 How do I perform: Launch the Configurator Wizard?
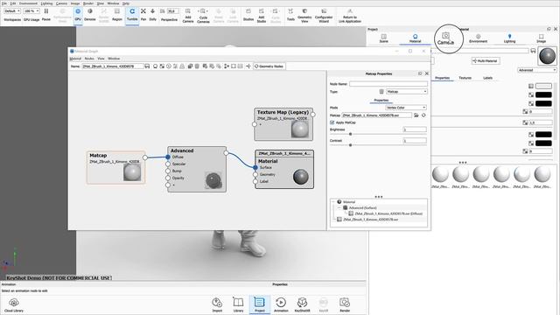coord(324,16)
